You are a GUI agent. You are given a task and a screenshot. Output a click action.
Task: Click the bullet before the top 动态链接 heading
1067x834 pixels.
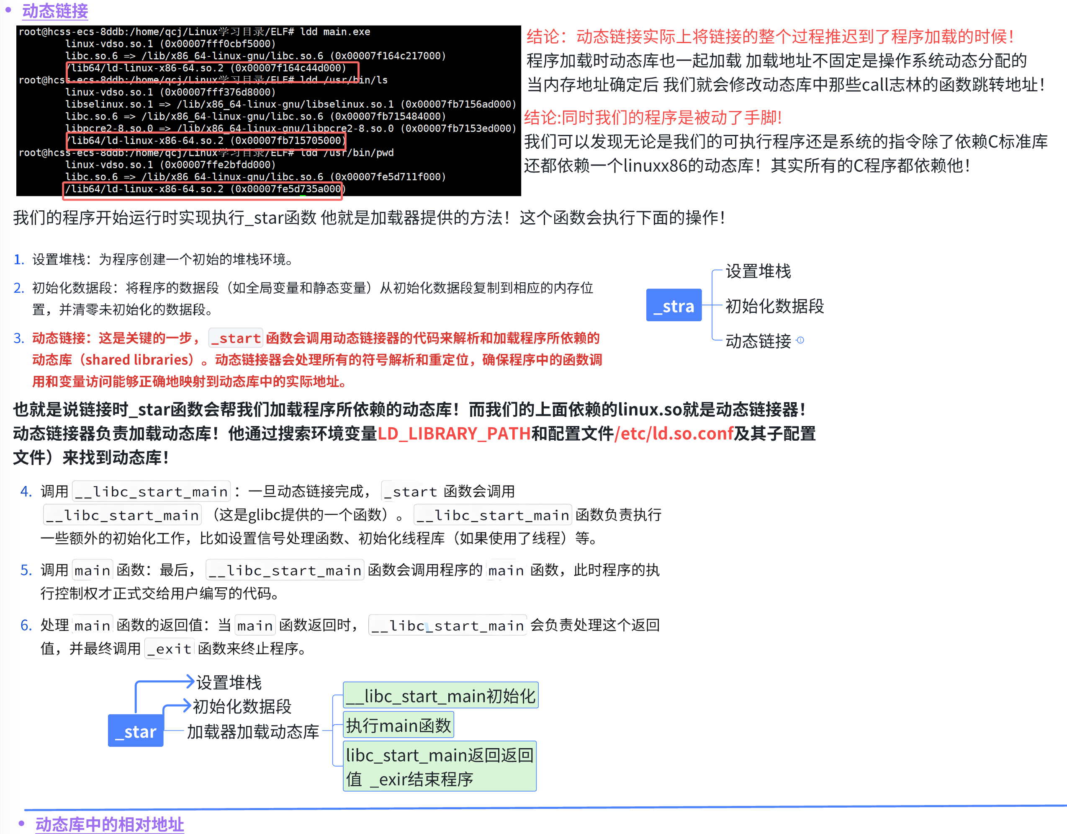[8, 9]
